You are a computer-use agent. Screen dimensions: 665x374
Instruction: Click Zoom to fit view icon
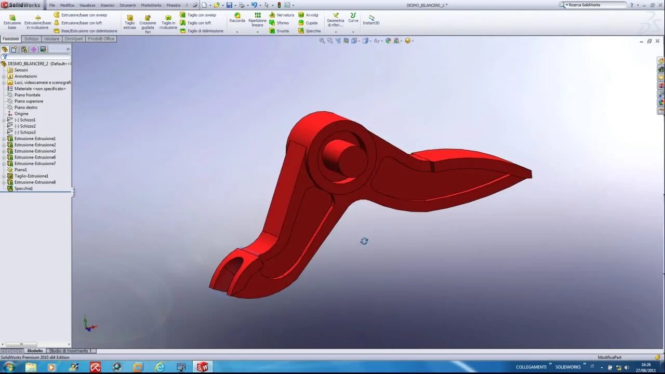(322, 41)
